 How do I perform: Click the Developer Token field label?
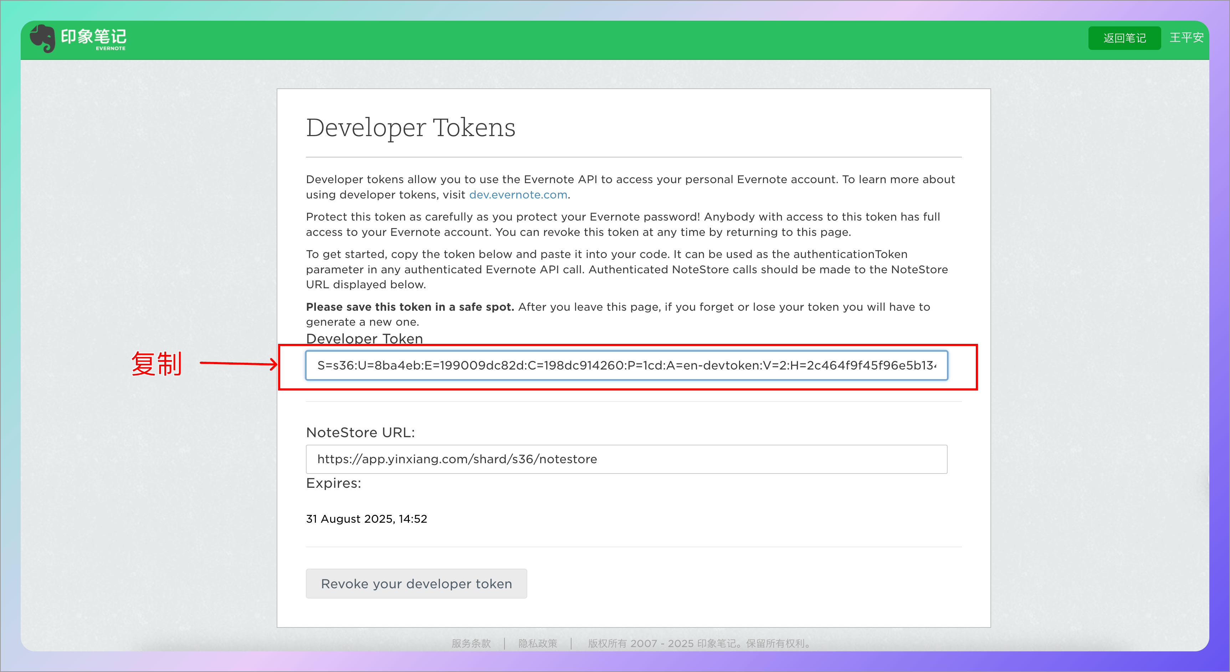tap(364, 338)
